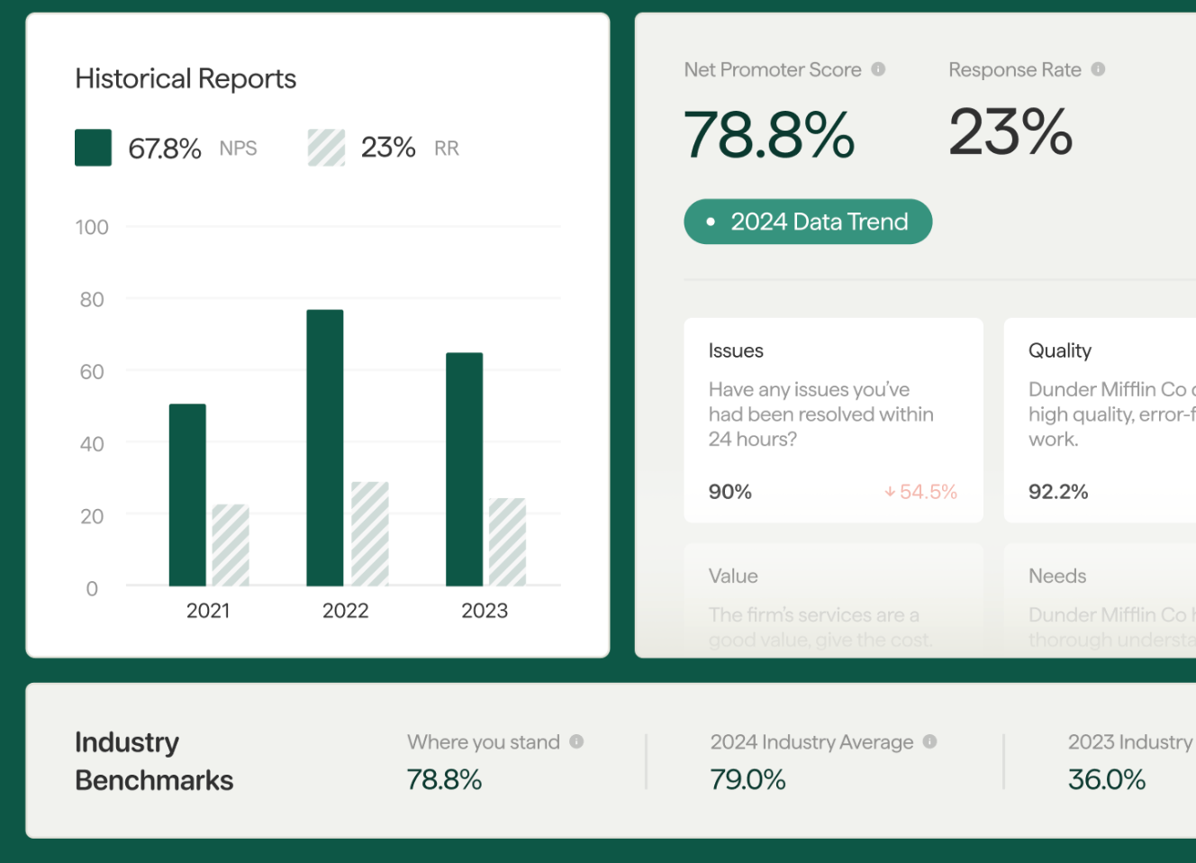Open the Historical Reports panel header
This screenshot has height=863, width=1196.
186,78
